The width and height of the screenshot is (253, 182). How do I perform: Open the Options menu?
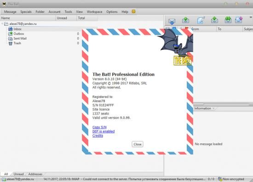click(112, 12)
